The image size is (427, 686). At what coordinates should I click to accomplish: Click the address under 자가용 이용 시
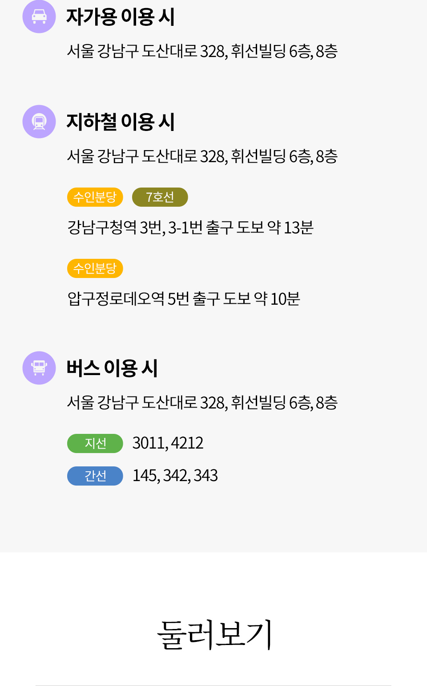(202, 51)
